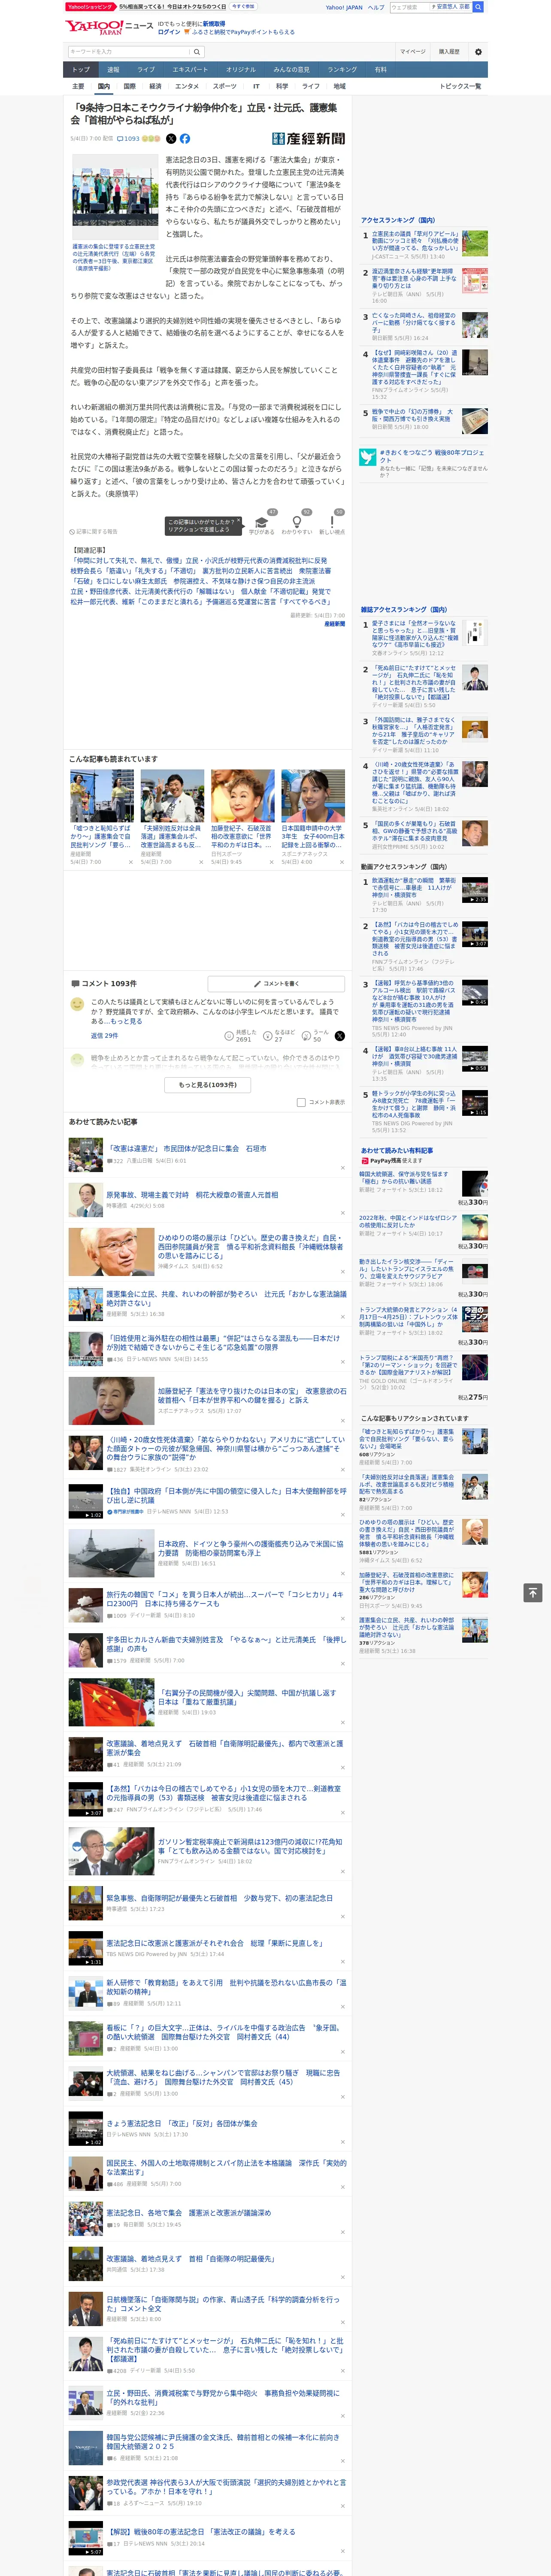Open the エキスパート navigation menu item
551x2576 pixels.
[x=190, y=69]
